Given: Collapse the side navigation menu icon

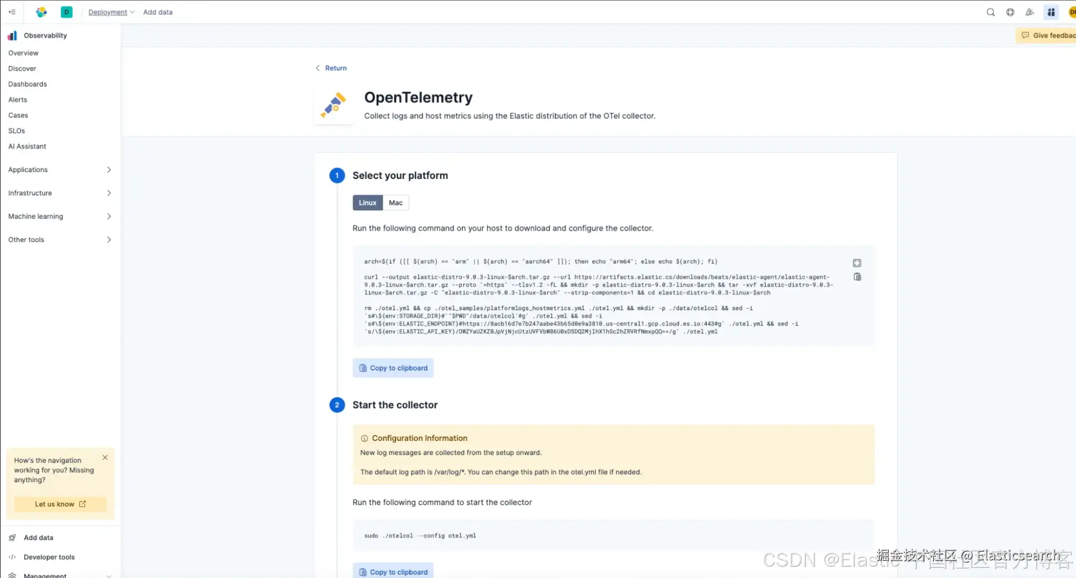Looking at the screenshot, I should coord(12,12).
